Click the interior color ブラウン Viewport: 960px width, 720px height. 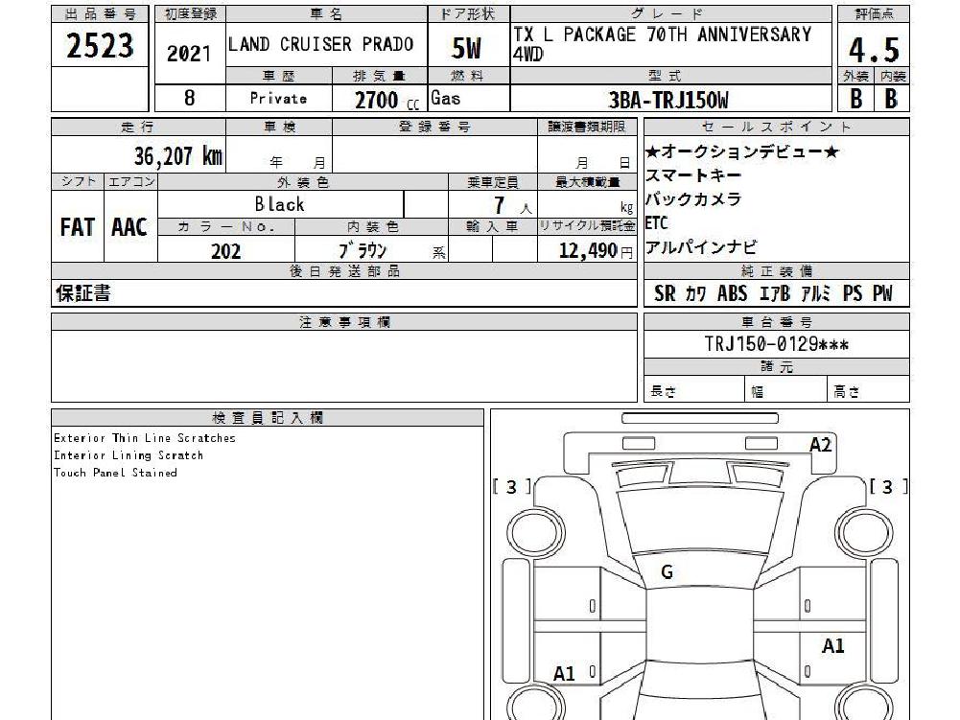pyautogui.click(x=363, y=250)
